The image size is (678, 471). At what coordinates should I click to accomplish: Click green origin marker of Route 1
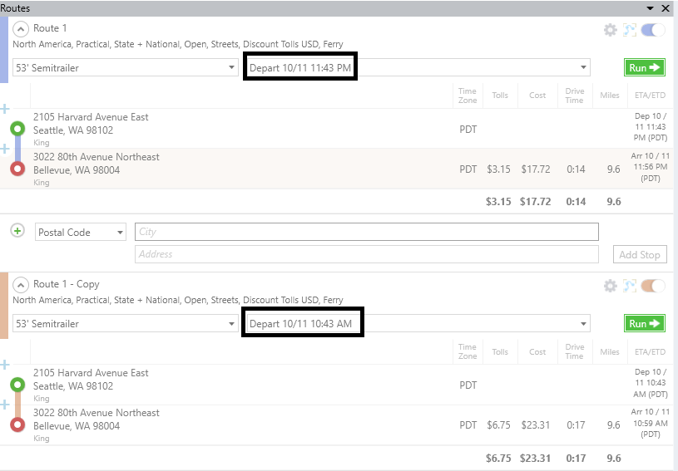click(x=17, y=129)
